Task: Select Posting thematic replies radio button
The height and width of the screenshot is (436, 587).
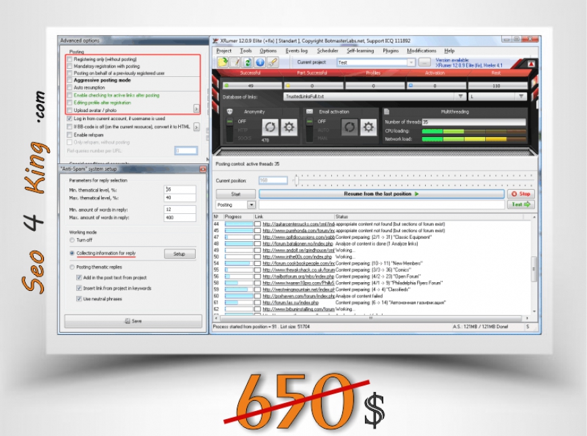Action: [72, 267]
